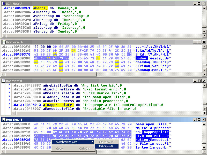Viewport: 207px width, 155px height.
Task: Click the left arrow of IDA View-A horizontal scrollbar
Action: click(x=4, y=36)
